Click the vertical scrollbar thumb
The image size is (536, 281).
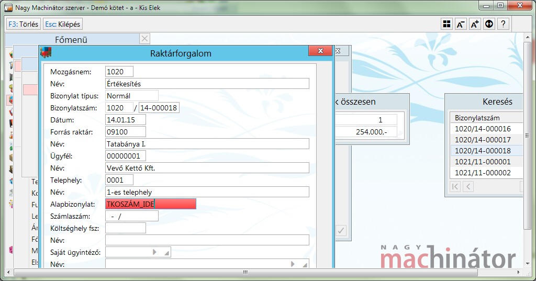tap(527, 136)
